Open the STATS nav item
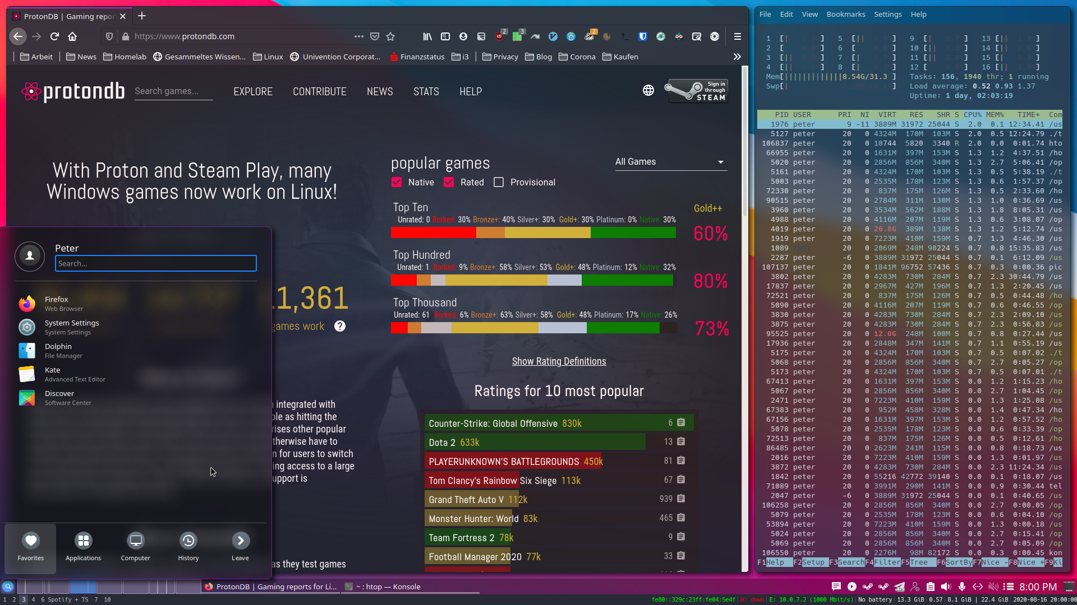This screenshot has width=1077, height=605. 426,91
